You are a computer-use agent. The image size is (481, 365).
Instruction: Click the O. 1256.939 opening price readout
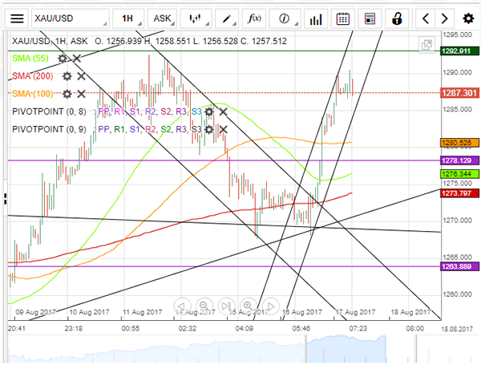118,41
